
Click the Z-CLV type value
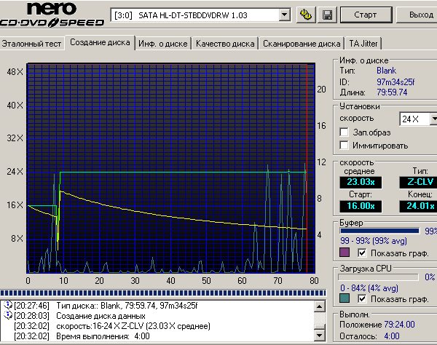coord(419,182)
